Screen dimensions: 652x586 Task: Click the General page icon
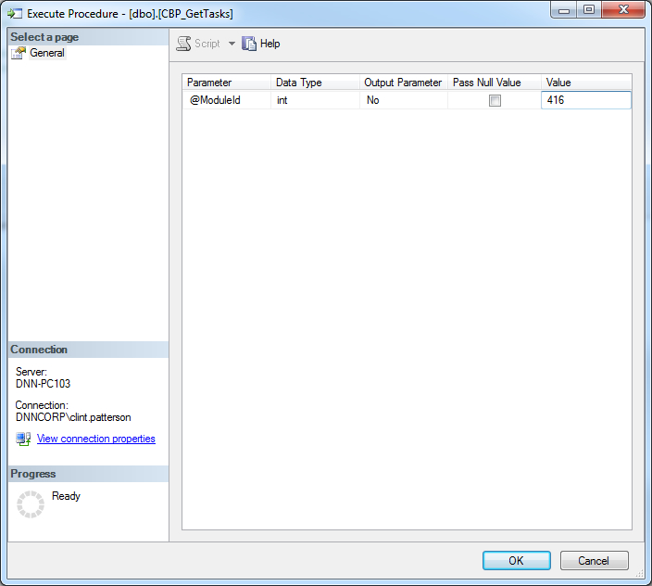pyautogui.click(x=19, y=53)
